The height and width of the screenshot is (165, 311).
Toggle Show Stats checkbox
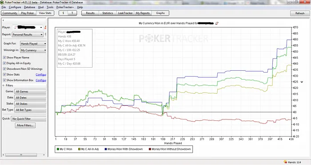4,74
